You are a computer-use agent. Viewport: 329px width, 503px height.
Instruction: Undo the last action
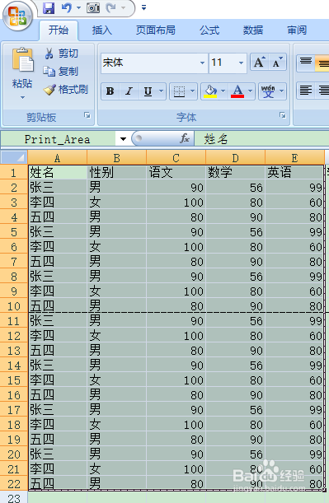click(67, 7)
